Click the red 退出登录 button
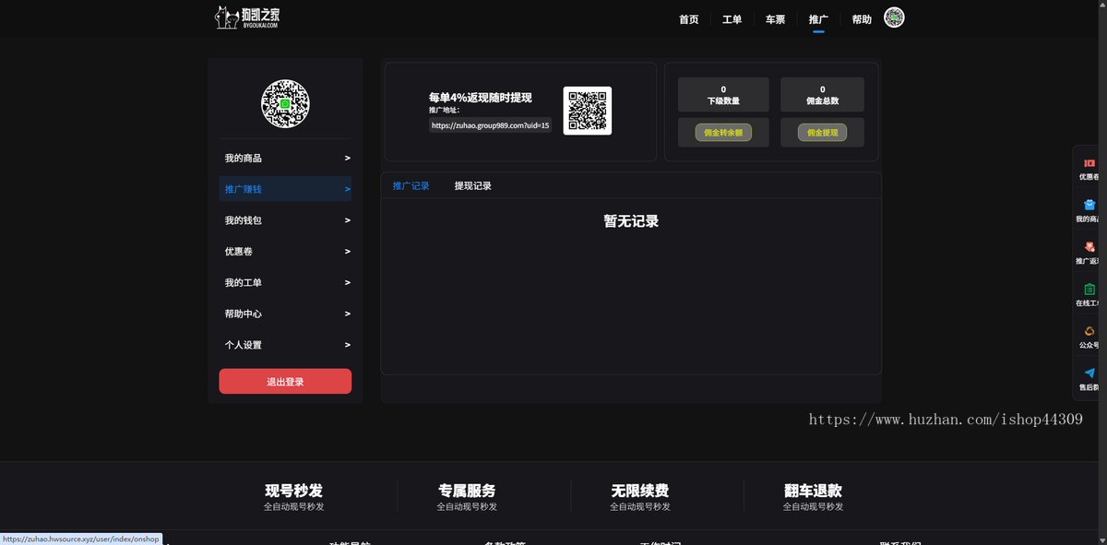The width and height of the screenshot is (1107, 545). tap(285, 381)
